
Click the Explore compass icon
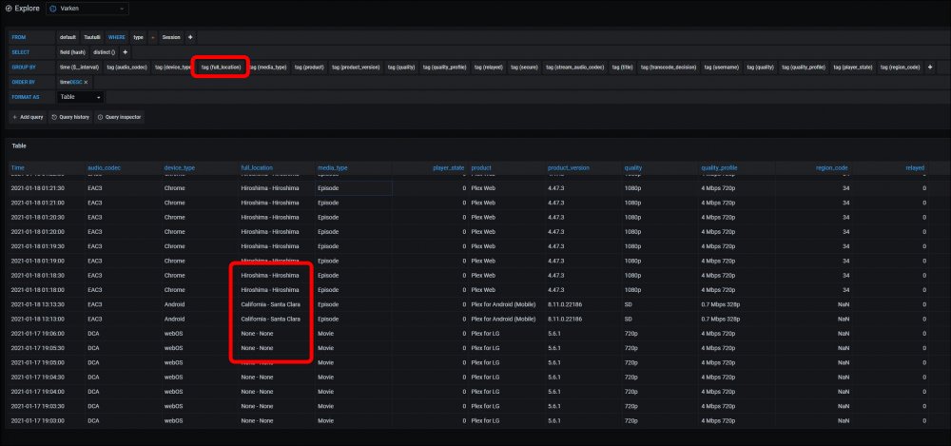[x=9, y=10]
